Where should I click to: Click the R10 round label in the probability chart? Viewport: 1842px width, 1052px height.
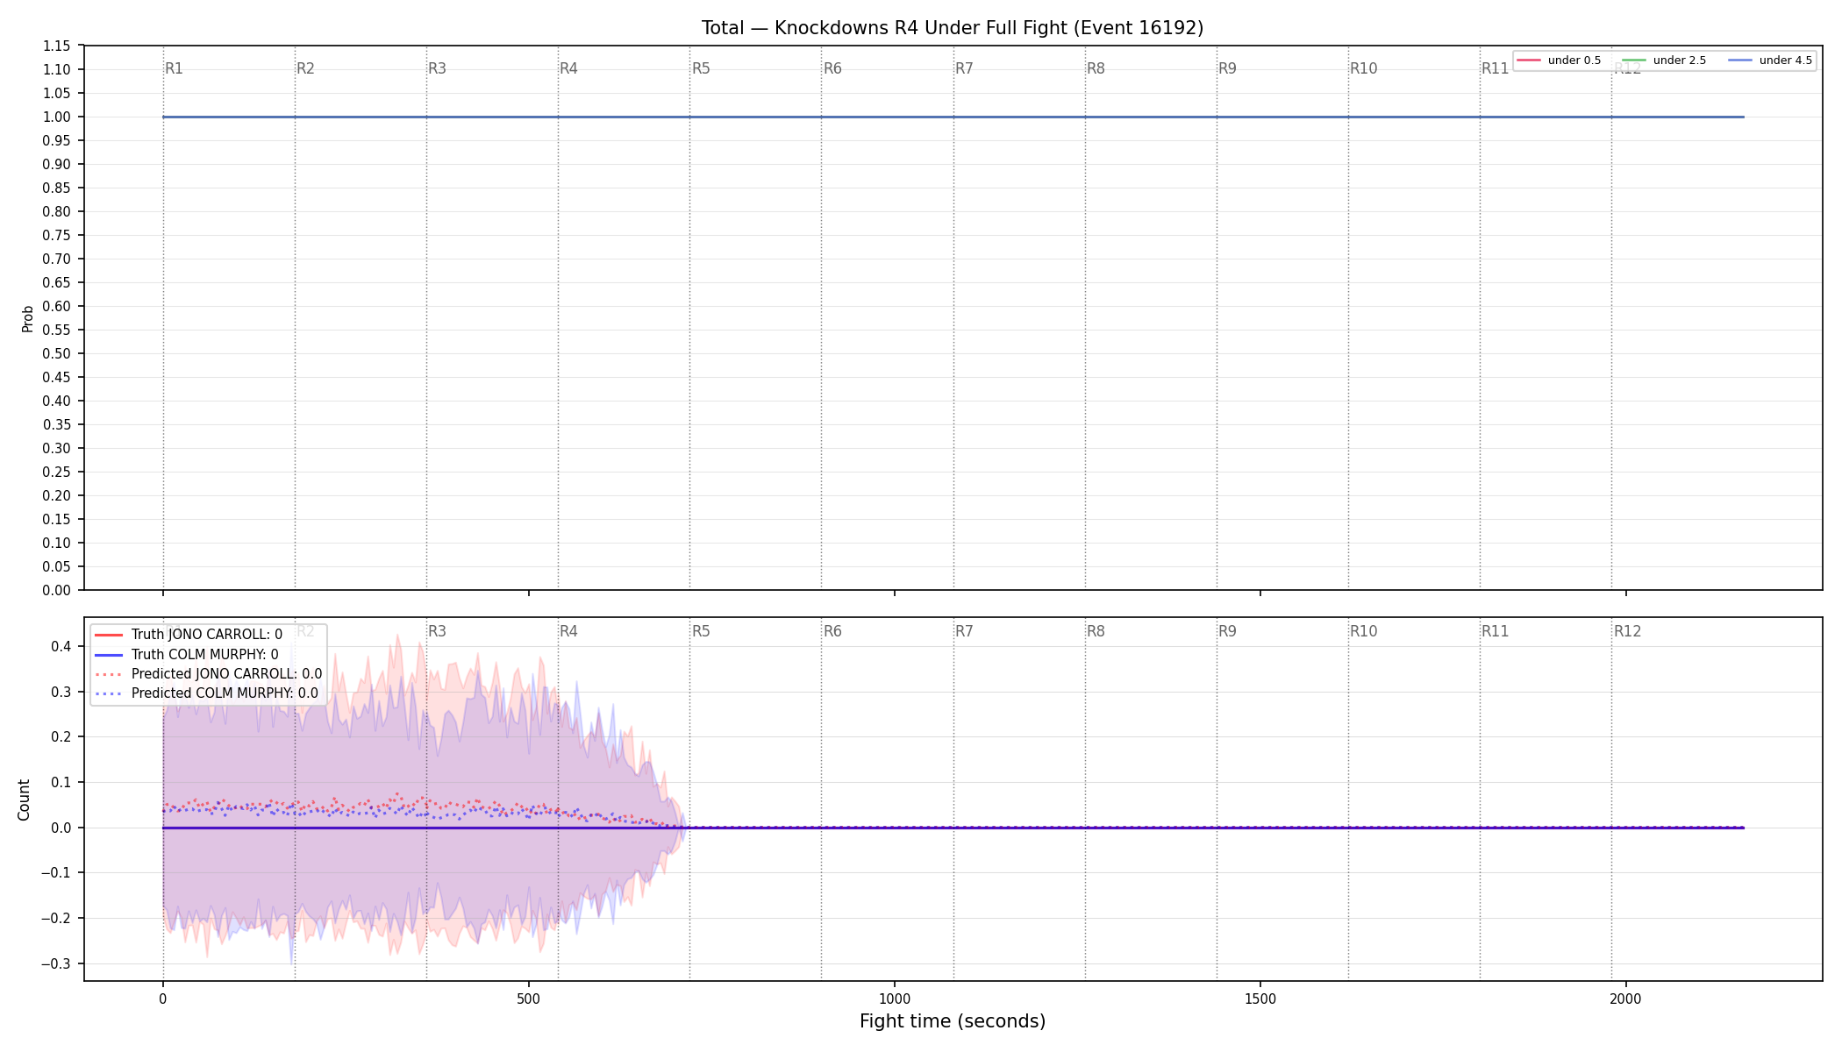pos(1363,68)
